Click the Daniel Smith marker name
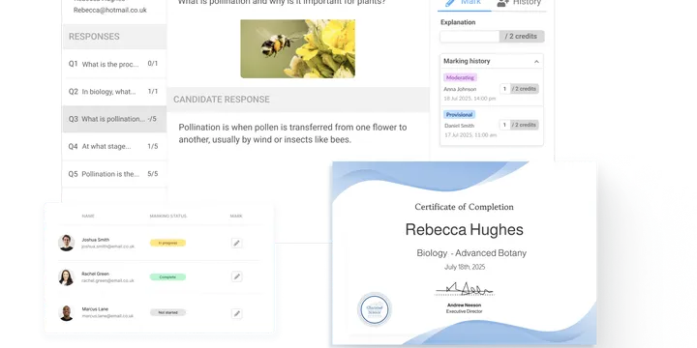 (459, 126)
